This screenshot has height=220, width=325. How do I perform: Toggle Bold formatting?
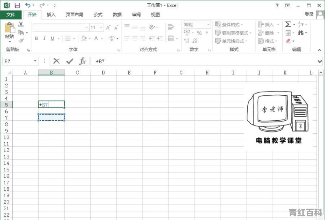[37, 38]
